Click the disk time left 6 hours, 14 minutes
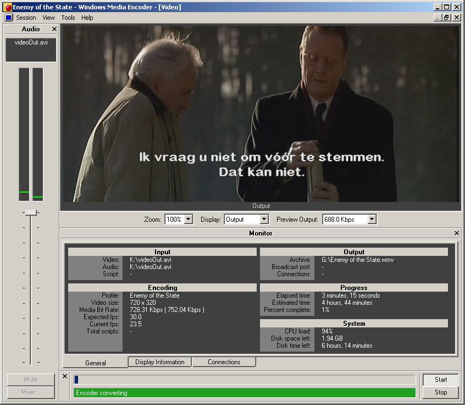Image resolution: width=465 pixels, height=405 pixels. [347, 346]
